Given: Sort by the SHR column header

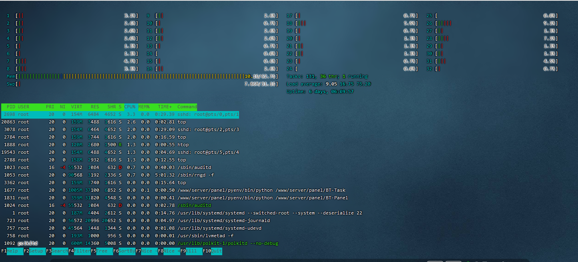Looking at the screenshot, I should coord(112,107).
